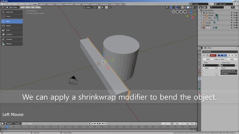Click the Lattice object icon in outliner
Image resolution: width=239 pixels, height=134 pixels.
click(204, 28)
